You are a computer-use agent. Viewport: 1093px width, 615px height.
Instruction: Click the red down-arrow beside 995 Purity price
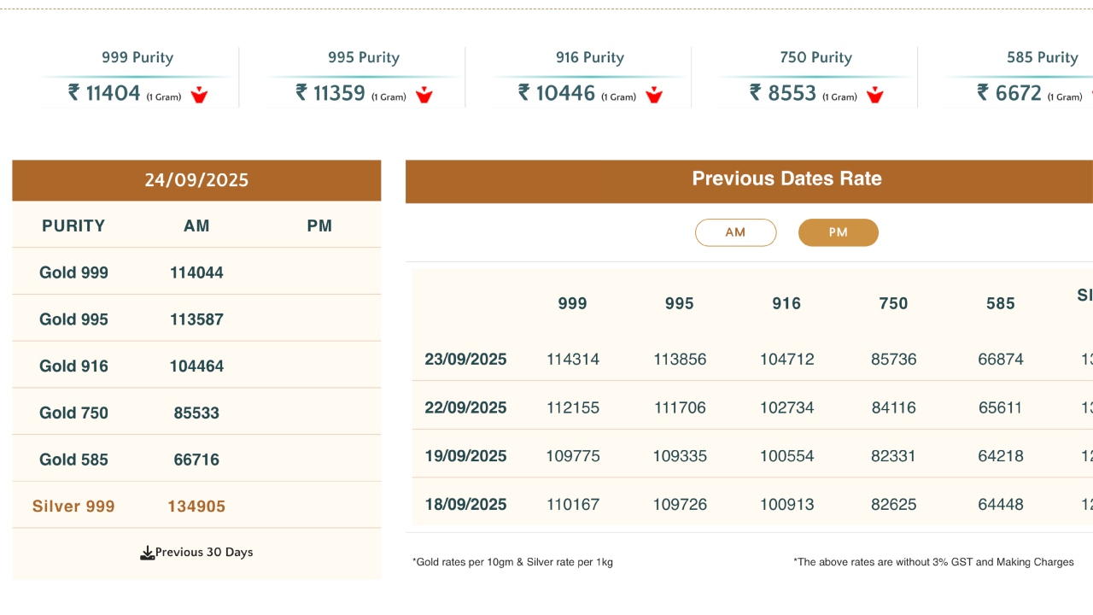click(x=424, y=95)
